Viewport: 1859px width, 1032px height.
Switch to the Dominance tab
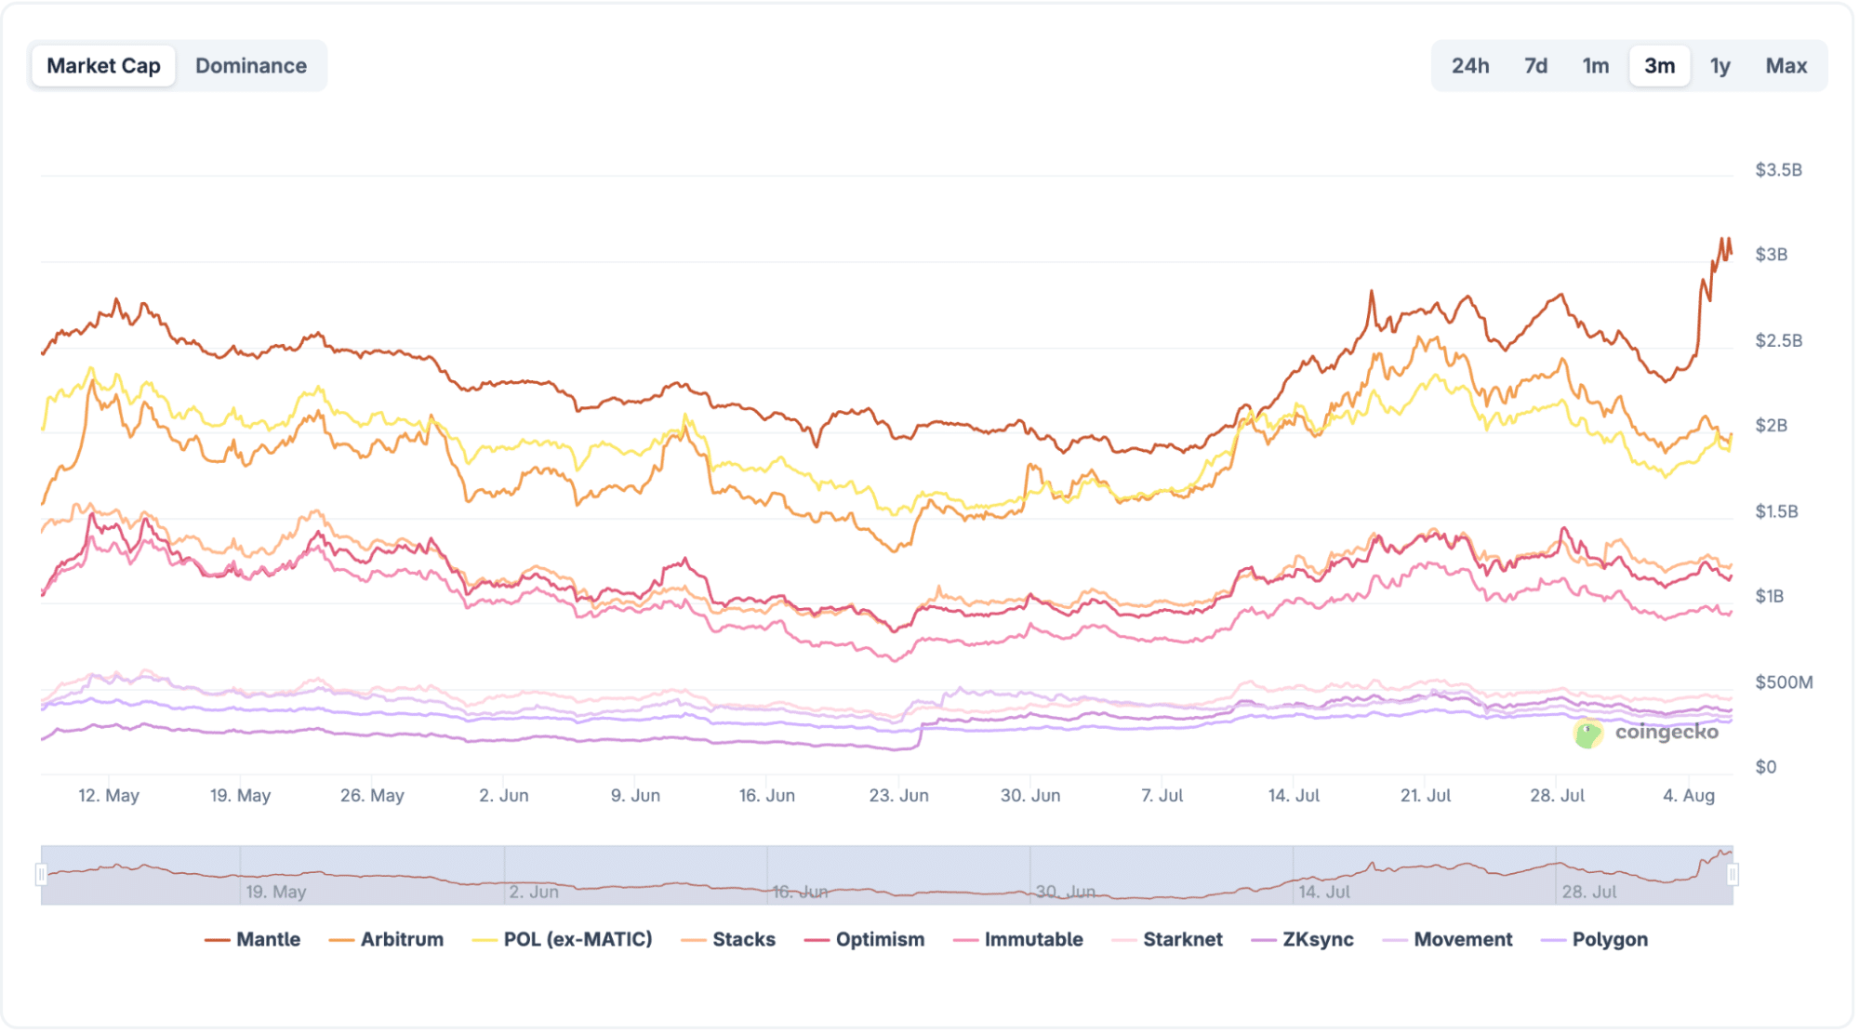249,65
